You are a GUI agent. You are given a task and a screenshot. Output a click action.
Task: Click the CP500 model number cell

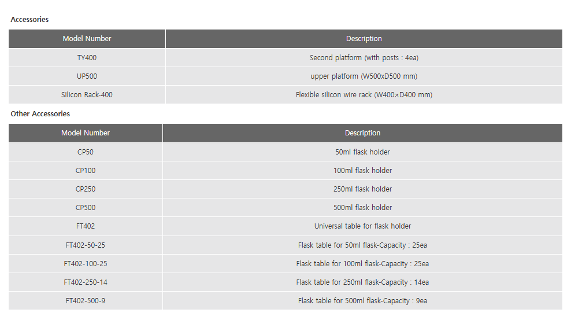click(x=85, y=207)
